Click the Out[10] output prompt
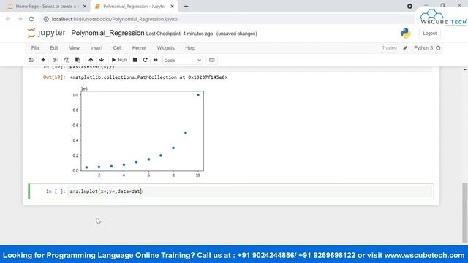468x263 pixels. (54, 77)
